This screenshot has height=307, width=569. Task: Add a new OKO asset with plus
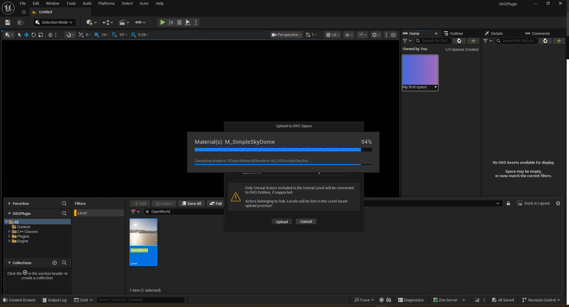point(559,41)
